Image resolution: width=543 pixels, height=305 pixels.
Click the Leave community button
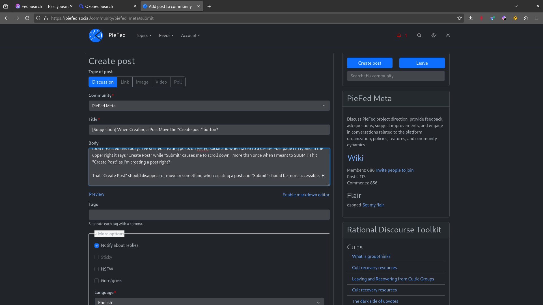click(x=422, y=63)
